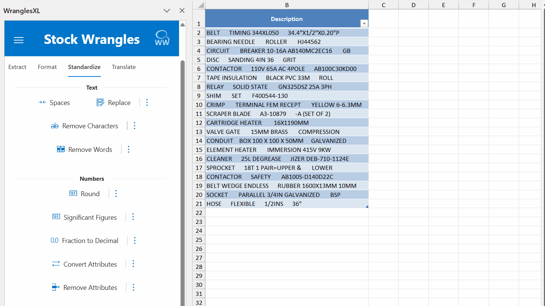Switch to the Translate tab
This screenshot has width=545, height=306.
(x=124, y=67)
